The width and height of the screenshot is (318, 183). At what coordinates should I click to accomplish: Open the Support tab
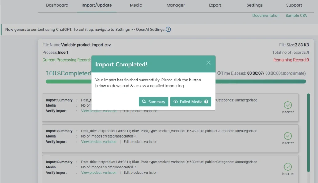[x=294, y=5]
